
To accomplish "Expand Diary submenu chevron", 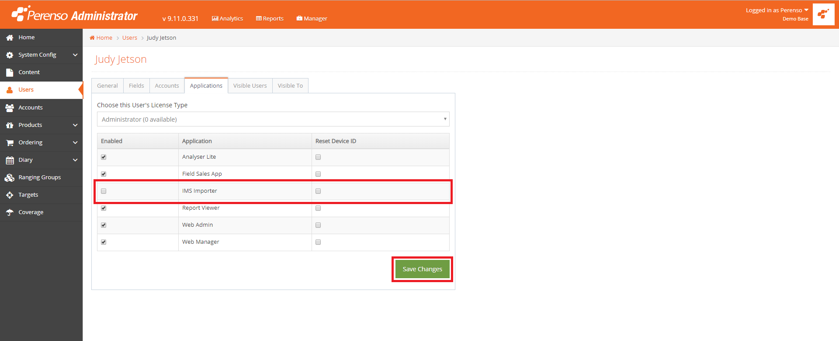I will (x=75, y=160).
